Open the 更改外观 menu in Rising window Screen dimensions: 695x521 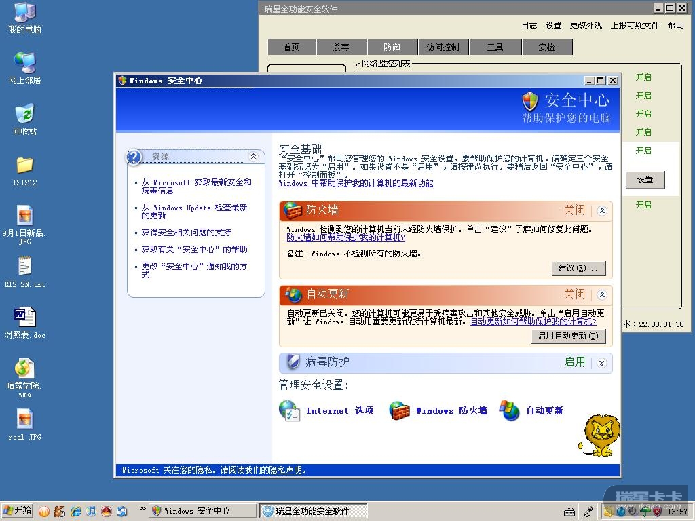click(x=586, y=26)
